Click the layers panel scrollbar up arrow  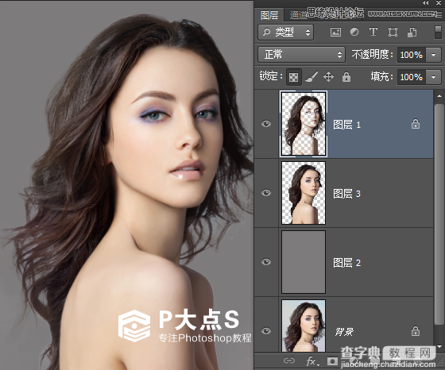pyautogui.click(x=439, y=96)
